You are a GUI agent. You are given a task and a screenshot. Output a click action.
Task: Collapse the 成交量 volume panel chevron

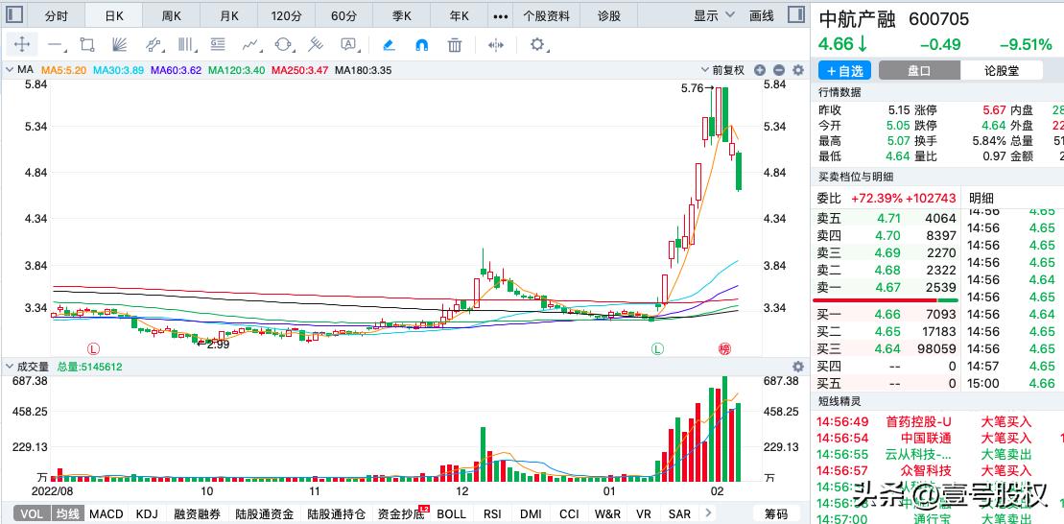click(x=11, y=367)
